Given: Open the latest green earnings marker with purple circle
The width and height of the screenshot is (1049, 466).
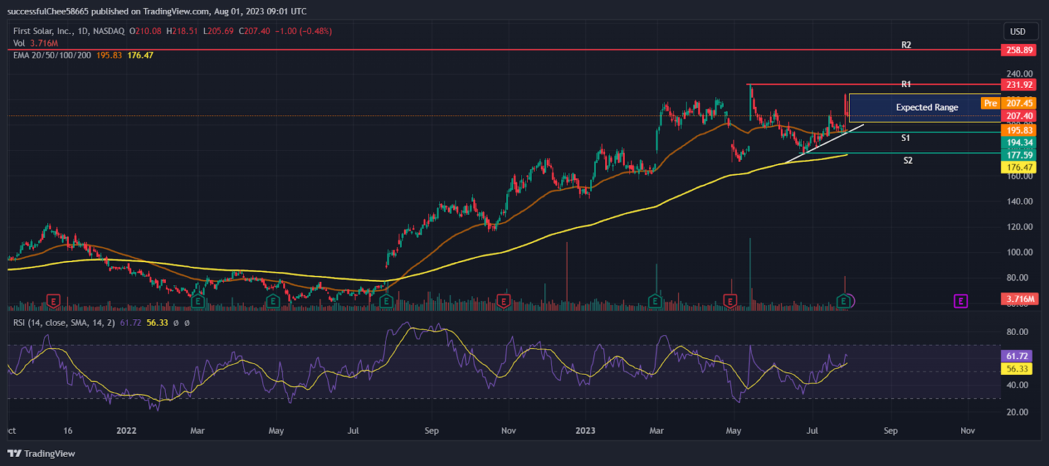Looking at the screenshot, I should (845, 301).
